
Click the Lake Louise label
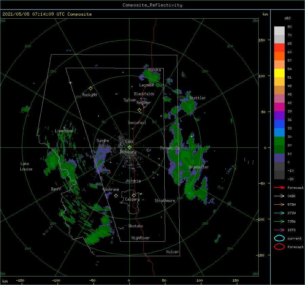point(26,166)
